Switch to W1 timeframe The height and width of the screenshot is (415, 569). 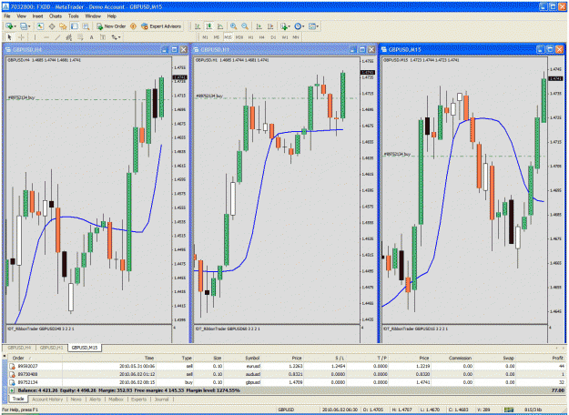coord(285,37)
